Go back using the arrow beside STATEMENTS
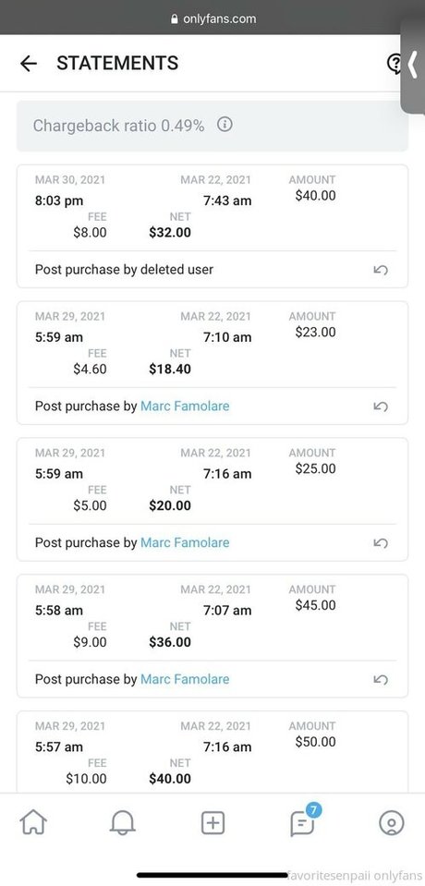Image resolution: width=425 pixels, height=886 pixels. (29, 63)
